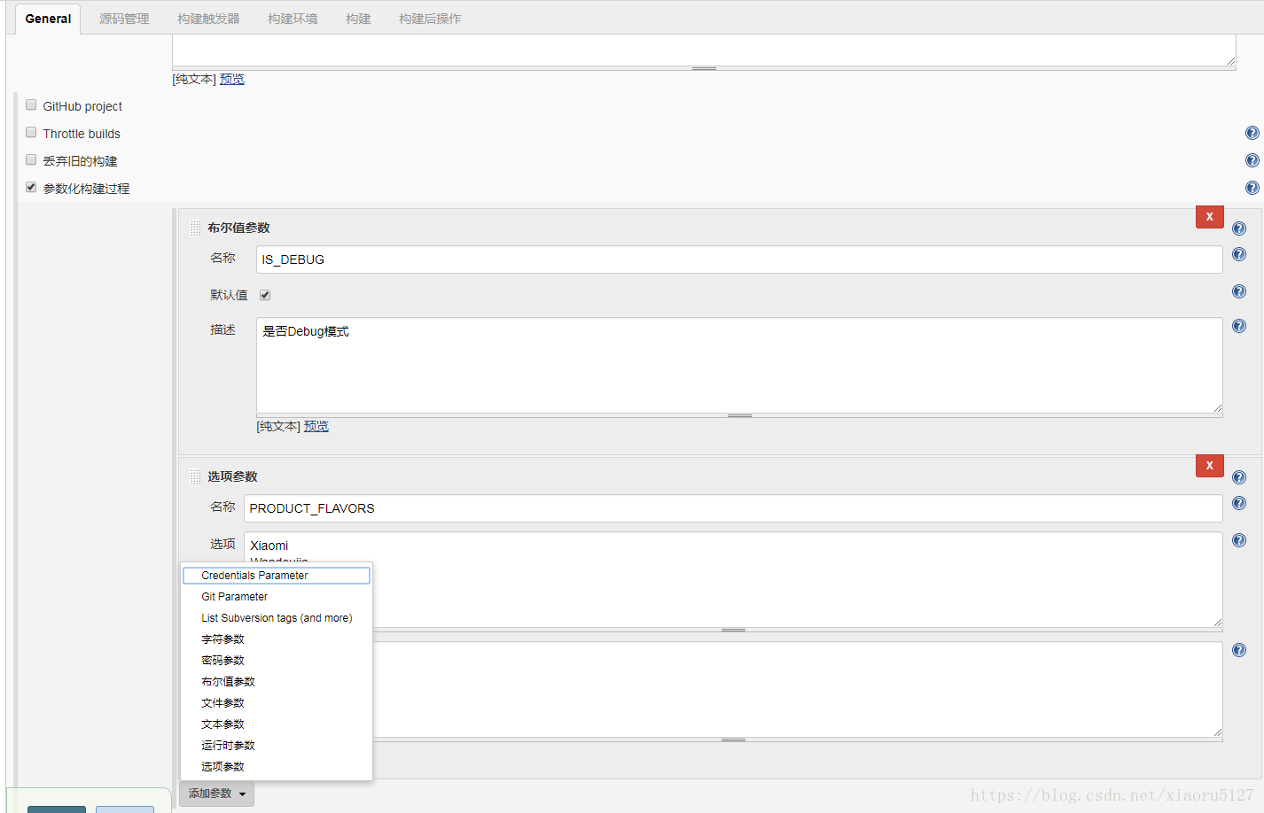The image size is (1264, 813).
Task: Choose 密码参数 from the parameter menu
Action: coord(277,661)
